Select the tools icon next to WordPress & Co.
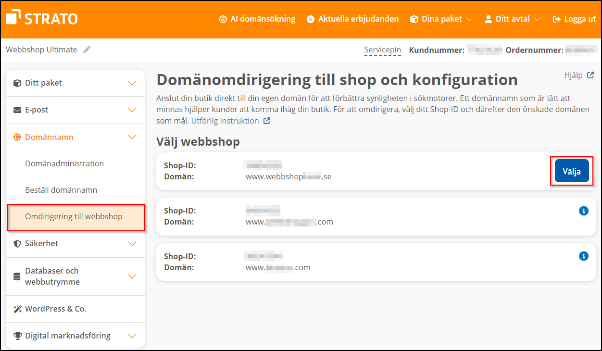Viewport: 602px width, 351px height. [x=17, y=309]
